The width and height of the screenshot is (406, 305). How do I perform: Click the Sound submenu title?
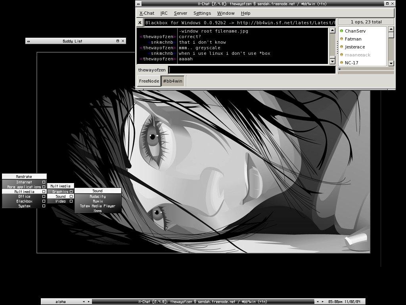click(98, 191)
